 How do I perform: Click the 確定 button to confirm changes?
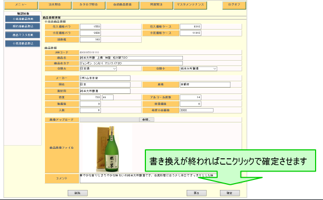[229, 193]
